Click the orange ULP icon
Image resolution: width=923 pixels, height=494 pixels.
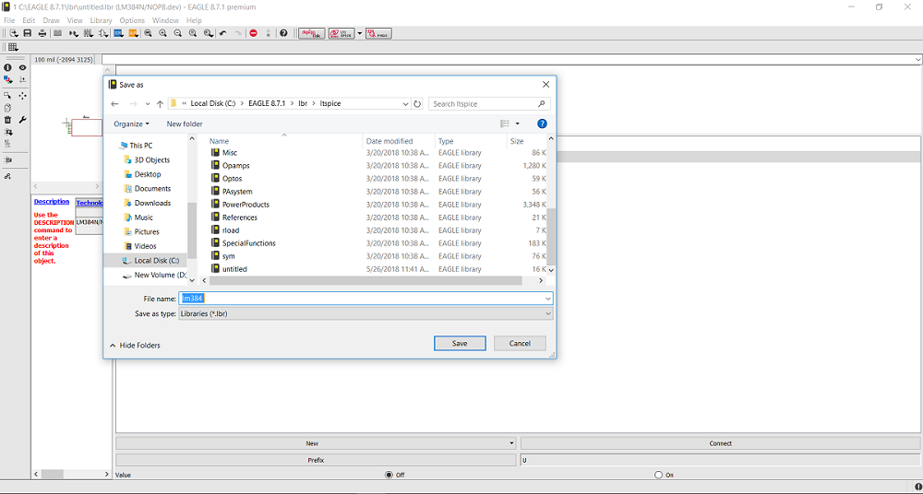click(x=134, y=33)
